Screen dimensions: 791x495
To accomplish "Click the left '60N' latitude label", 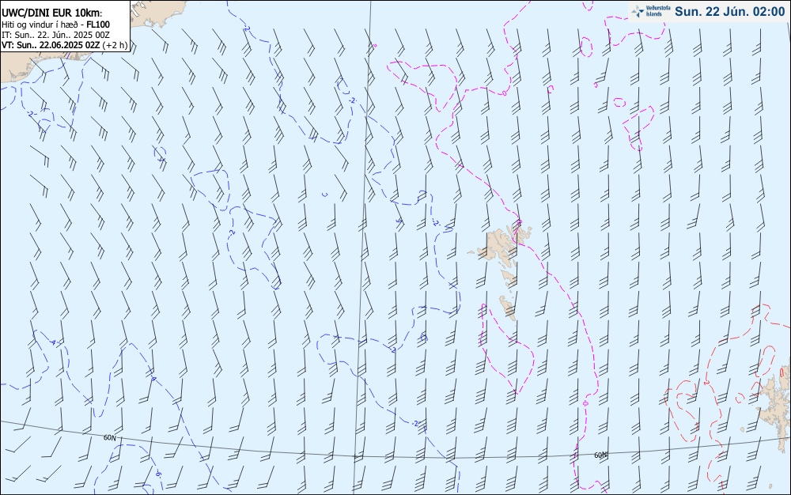I will click(109, 437).
